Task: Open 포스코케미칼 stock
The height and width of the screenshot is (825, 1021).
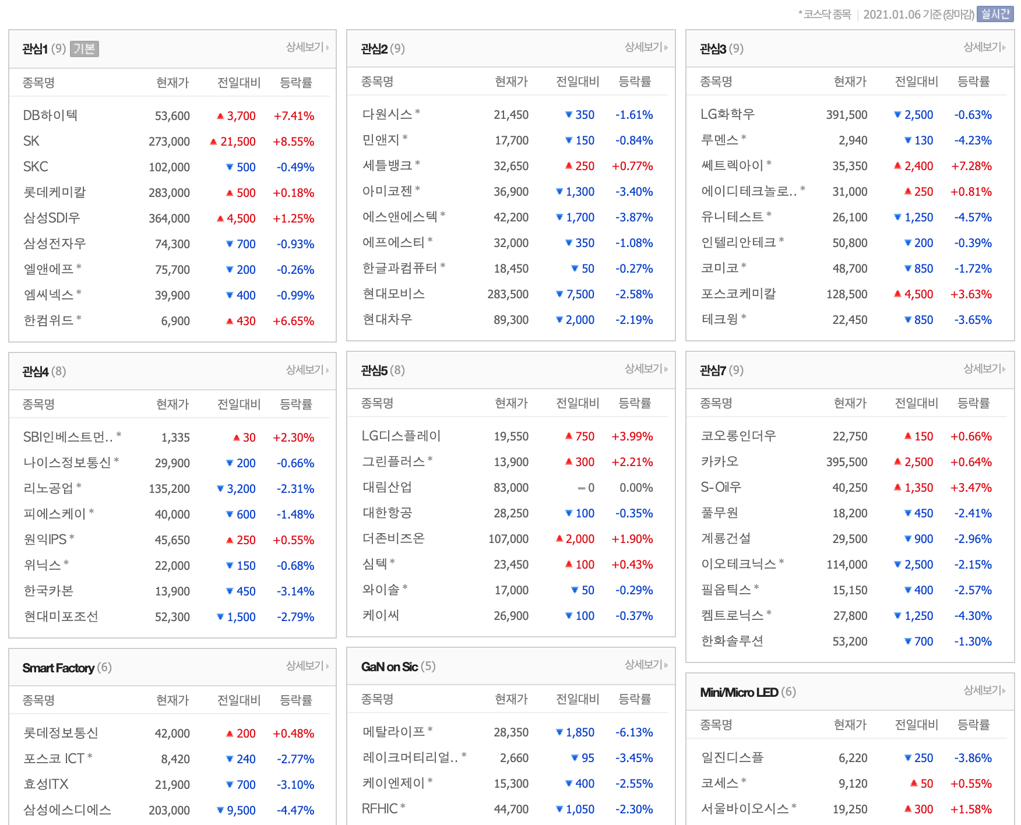Action: click(739, 294)
